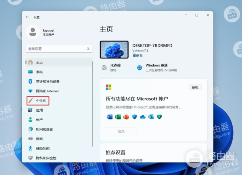Click the Windows 更新 sync icon
The width and height of the screenshot is (242, 175).
[140, 68]
